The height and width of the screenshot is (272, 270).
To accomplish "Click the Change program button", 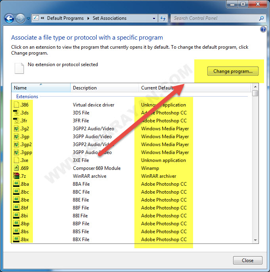I will (233, 71).
